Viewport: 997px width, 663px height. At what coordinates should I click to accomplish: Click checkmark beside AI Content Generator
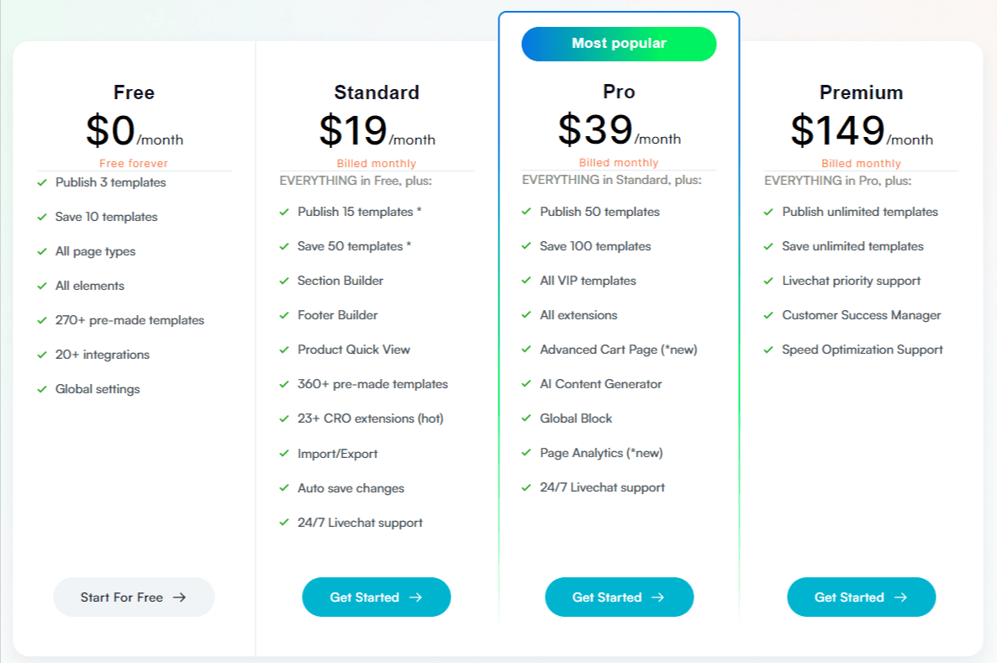click(x=526, y=383)
